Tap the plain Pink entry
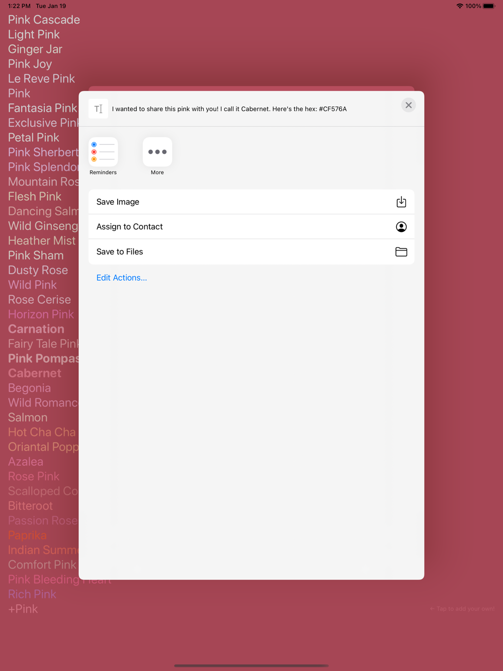The width and height of the screenshot is (503, 671). coord(19,94)
